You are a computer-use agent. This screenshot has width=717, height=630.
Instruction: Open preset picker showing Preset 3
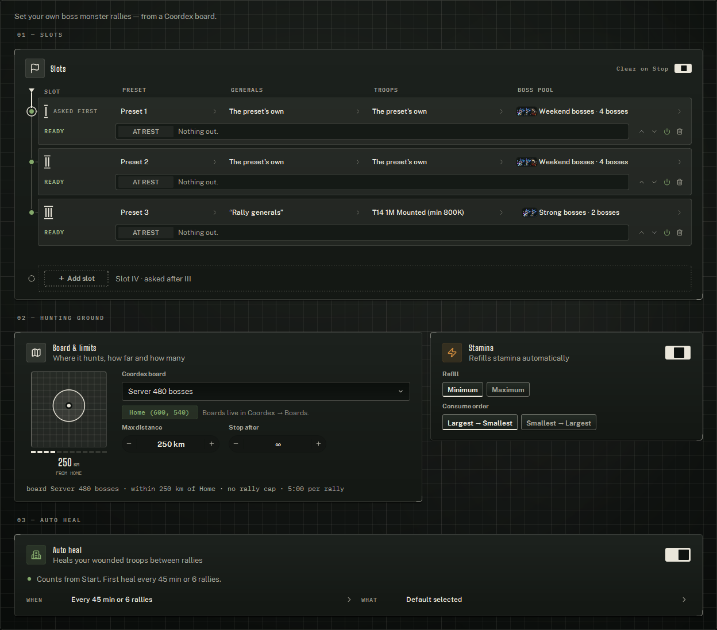(168, 212)
